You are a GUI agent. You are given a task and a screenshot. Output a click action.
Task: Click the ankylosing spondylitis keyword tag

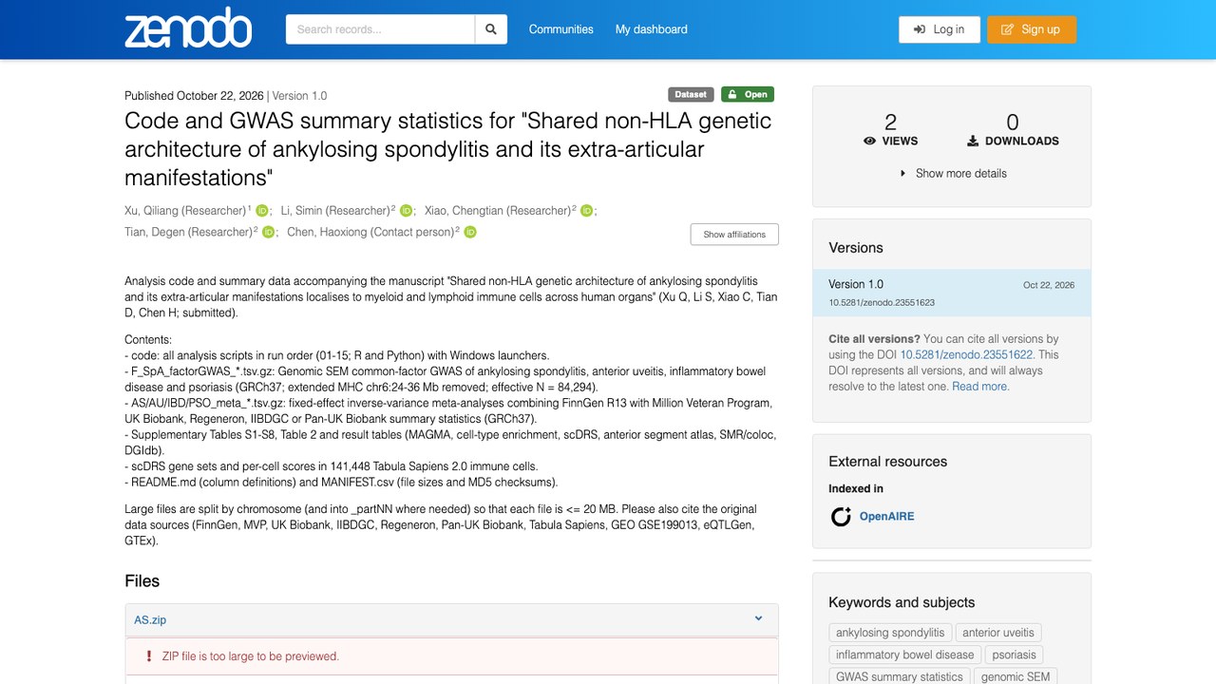coord(890,633)
